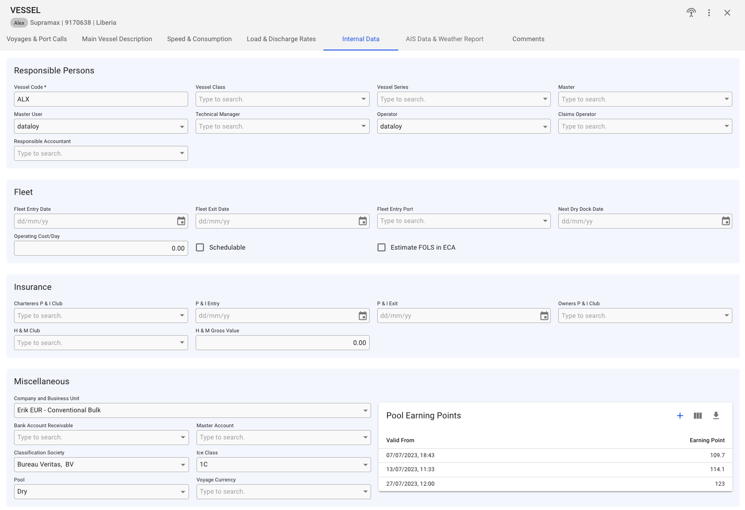Screen dimensions: 745x510
Task: Open the Ice Class dropdown
Action: tap(365, 465)
